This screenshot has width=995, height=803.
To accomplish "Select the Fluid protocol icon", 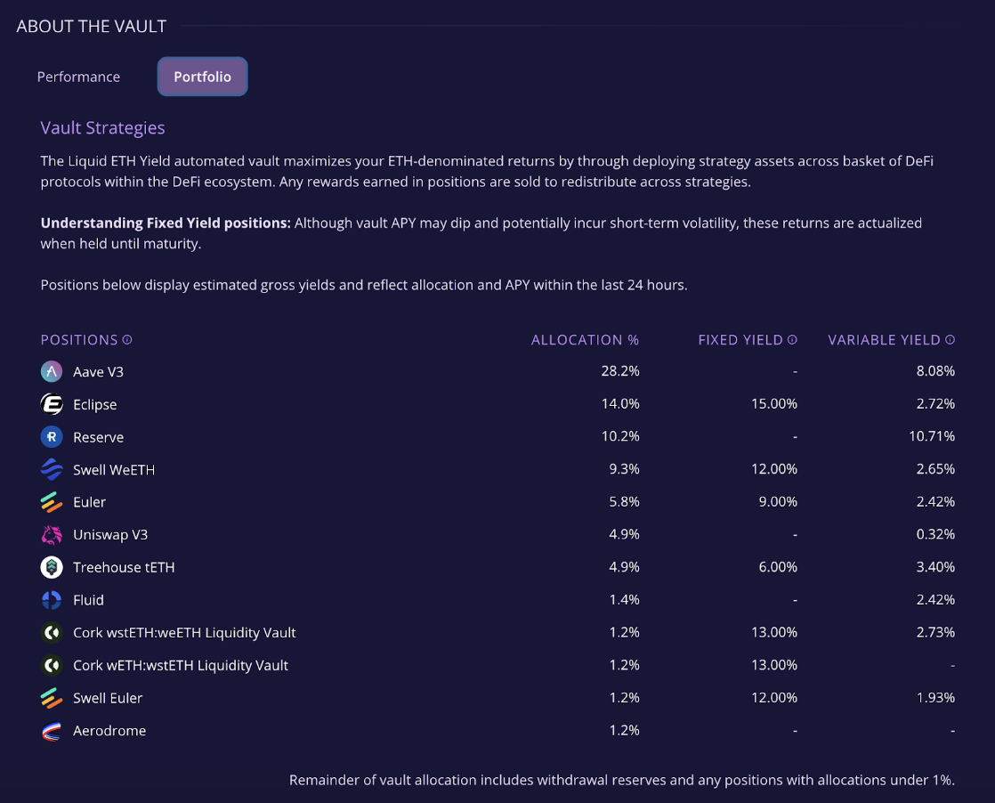I will point(51,599).
